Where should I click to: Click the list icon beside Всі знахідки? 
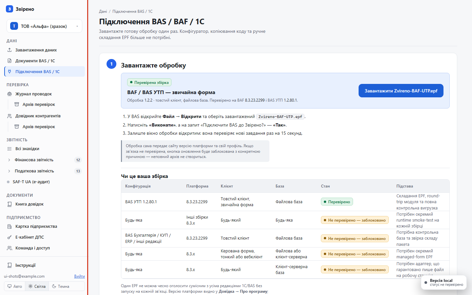click(10, 149)
